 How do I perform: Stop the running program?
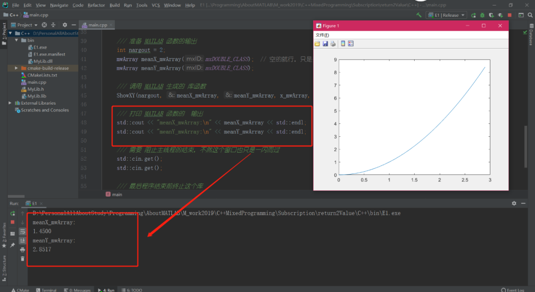(x=509, y=15)
